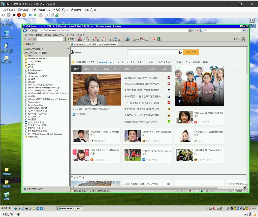Click the ウェブ検索 orange button
This screenshot has width=258, height=217.
191,52
